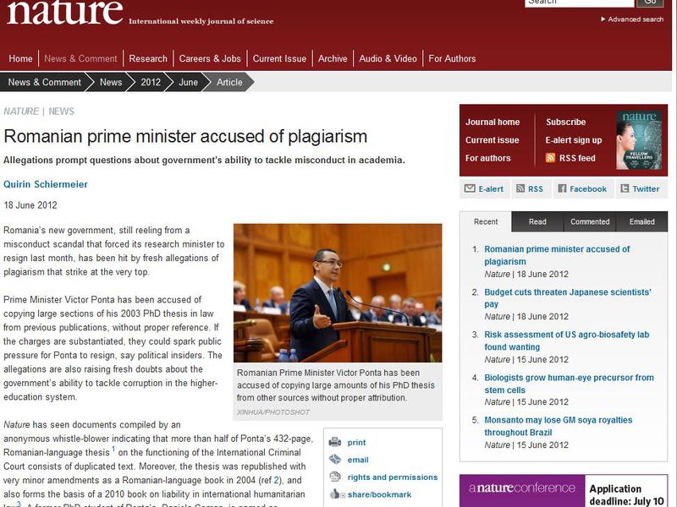Click the email envelope icon

[335, 460]
